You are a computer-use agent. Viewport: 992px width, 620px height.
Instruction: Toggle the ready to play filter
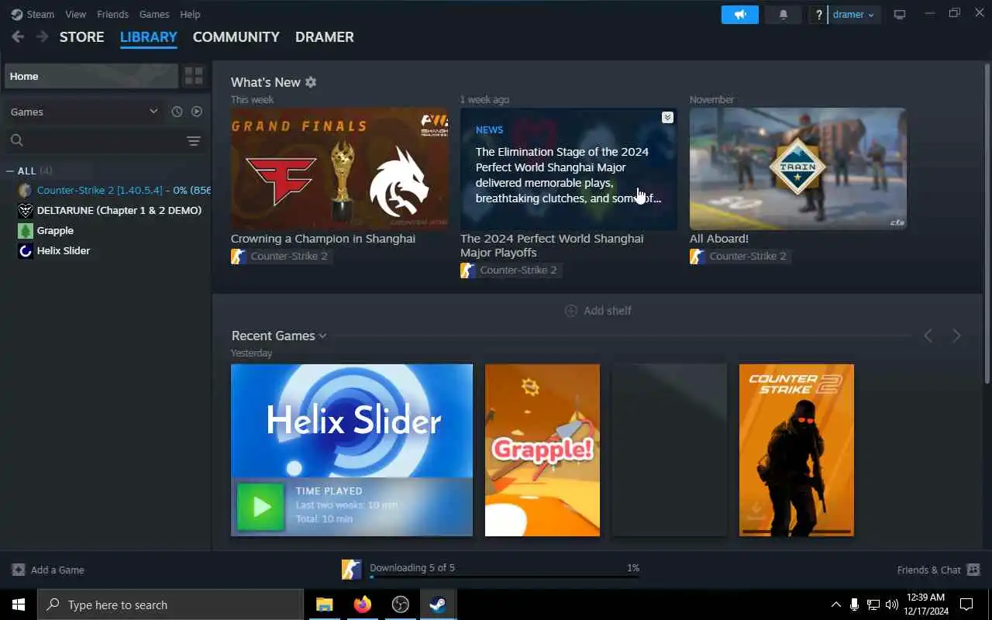click(x=197, y=112)
